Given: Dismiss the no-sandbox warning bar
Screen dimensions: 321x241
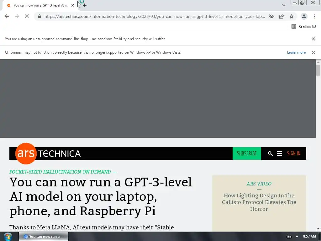Looking at the screenshot, I should [313, 39].
